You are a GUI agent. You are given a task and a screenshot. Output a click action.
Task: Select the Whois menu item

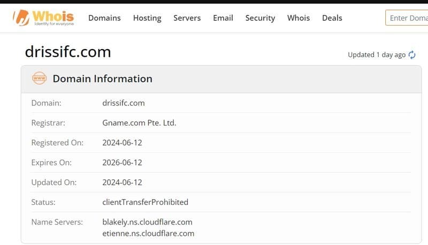tap(299, 18)
